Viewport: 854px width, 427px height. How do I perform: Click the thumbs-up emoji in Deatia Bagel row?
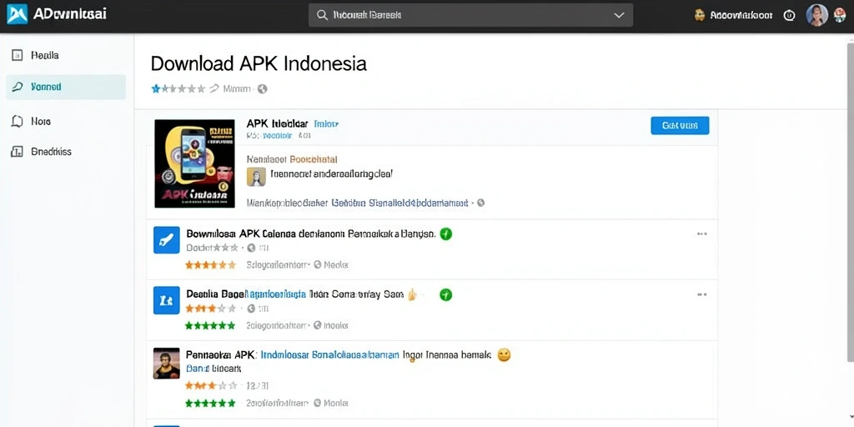click(412, 294)
